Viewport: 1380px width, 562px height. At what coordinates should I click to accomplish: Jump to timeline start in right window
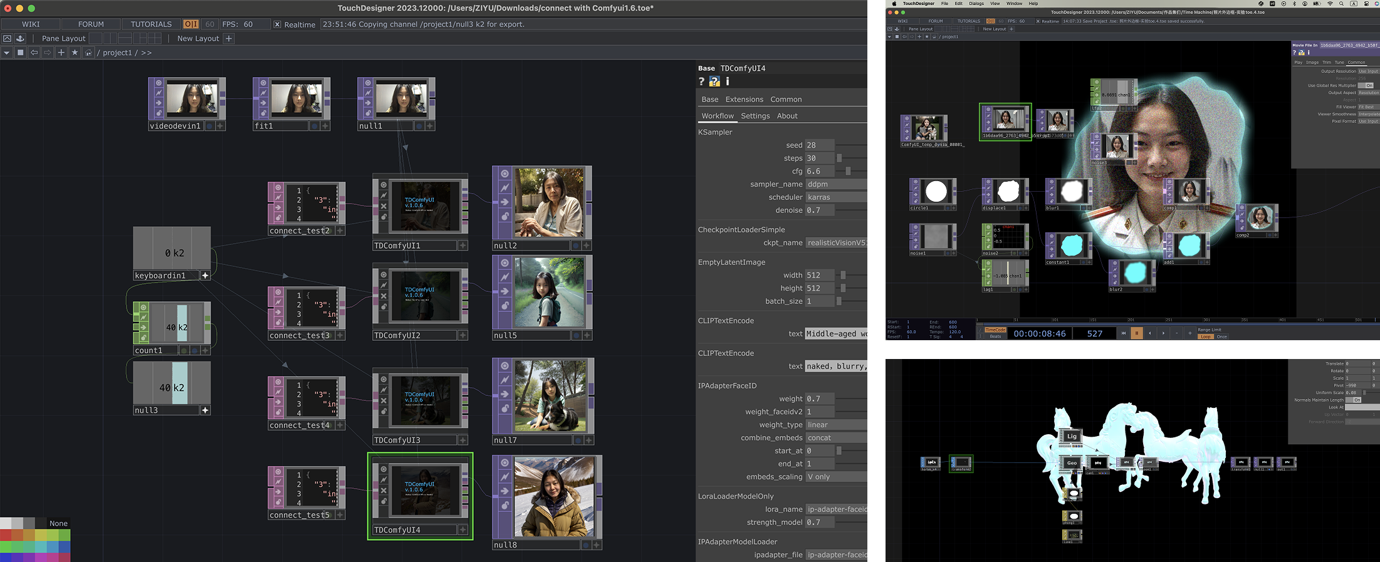tap(1123, 333)
